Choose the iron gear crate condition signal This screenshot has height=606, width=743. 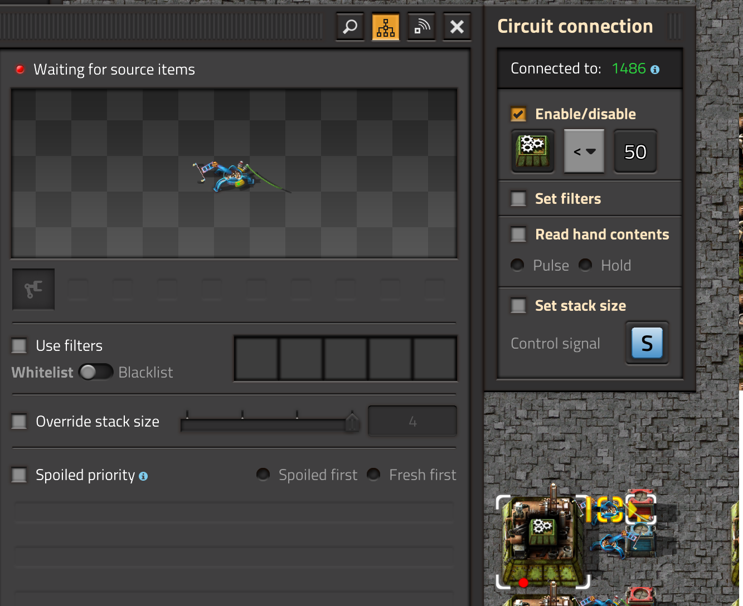(x=532, y=151)
